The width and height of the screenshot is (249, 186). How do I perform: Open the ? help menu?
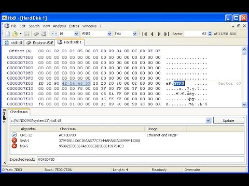point(100,26)
